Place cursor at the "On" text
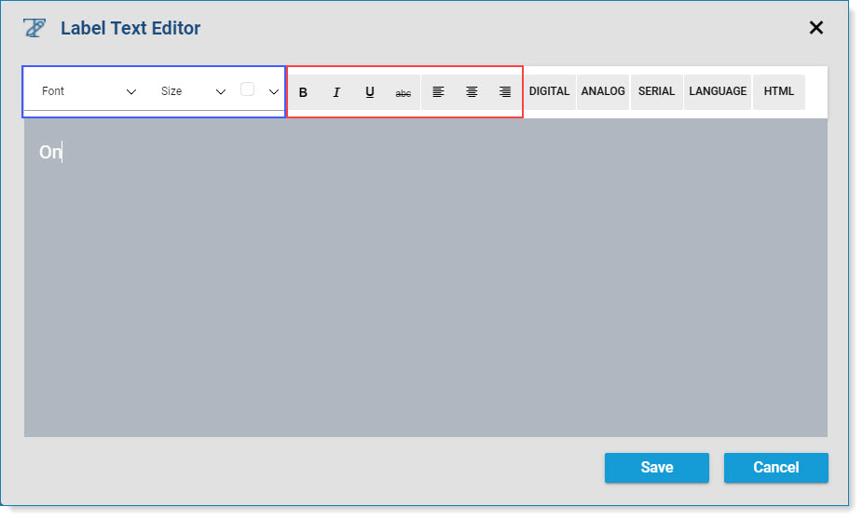 tap(50, 152)
